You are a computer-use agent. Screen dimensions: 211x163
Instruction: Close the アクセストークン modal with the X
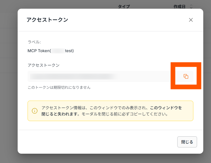[191, 20]
